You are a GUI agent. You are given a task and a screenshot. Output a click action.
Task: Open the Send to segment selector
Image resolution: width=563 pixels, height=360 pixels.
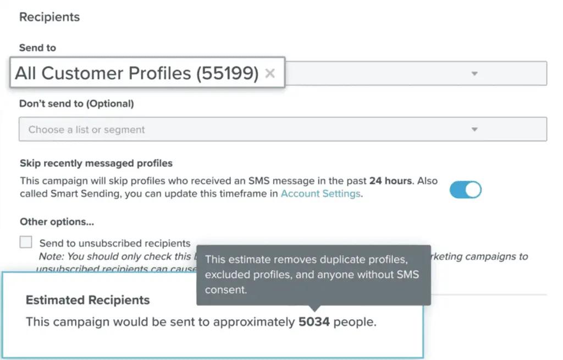[x=385, y=73]
